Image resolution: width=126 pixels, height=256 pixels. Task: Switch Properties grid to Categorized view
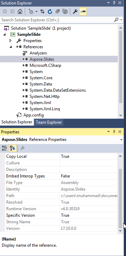4,148
